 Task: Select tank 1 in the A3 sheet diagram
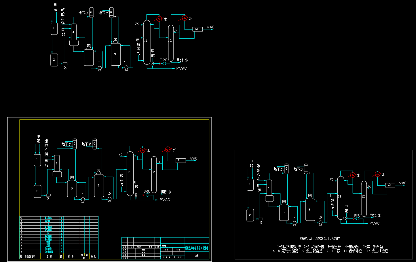click(37, 160)
